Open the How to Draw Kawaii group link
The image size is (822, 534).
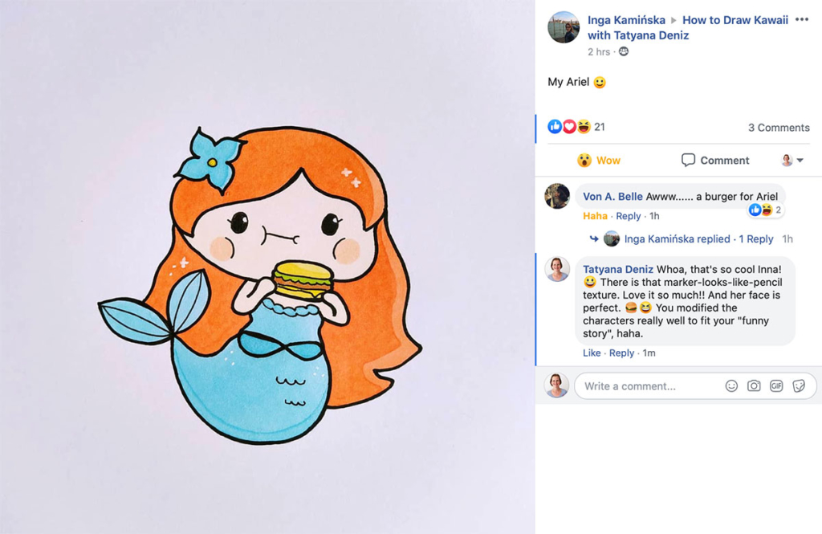click(735, 20)
